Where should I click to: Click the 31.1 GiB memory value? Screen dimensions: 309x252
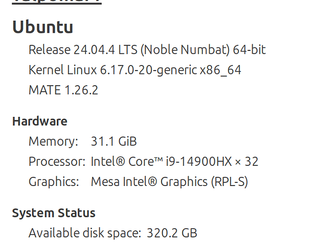tap(114, 141)
